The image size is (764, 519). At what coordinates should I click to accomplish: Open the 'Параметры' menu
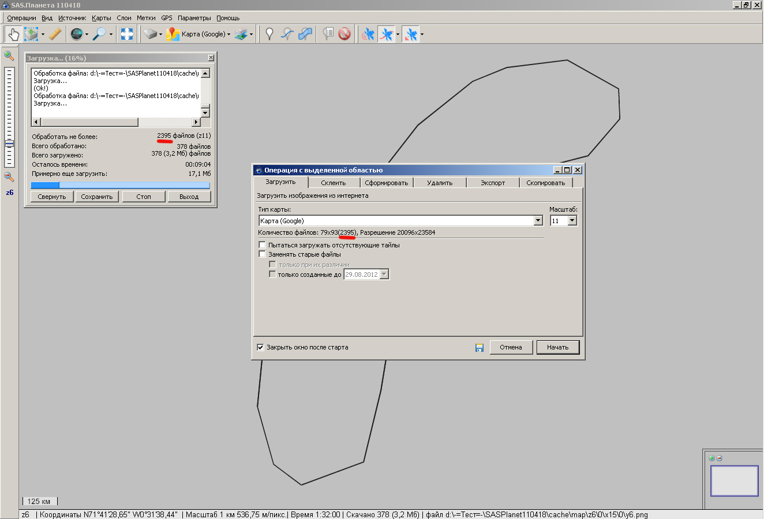tap(194, 18)
